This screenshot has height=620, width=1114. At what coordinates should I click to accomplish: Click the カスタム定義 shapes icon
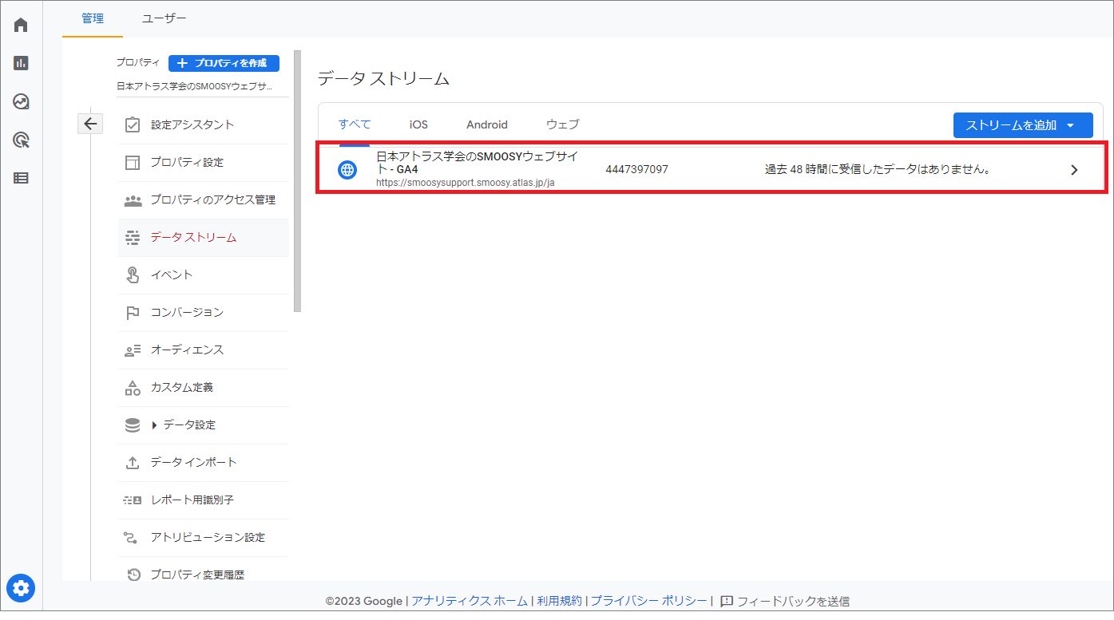(x=133, y=388)
